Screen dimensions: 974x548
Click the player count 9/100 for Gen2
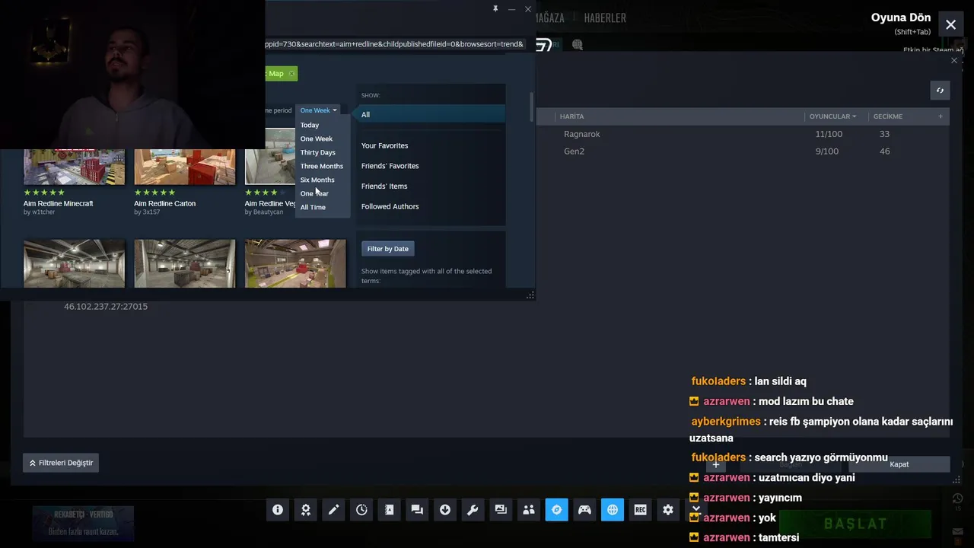(827, 151)
